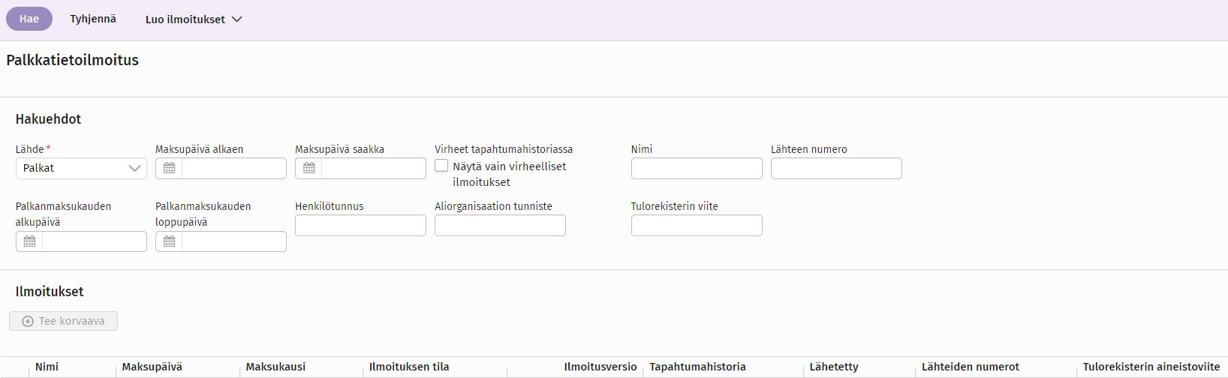1228x378 pixels.
Task: Focus the Palkanmaksukauden loppupäivä date field
Action: click(x=233, y=241)
